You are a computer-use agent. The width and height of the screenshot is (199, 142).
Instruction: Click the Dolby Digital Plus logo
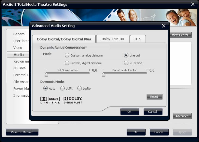[72, 100]
